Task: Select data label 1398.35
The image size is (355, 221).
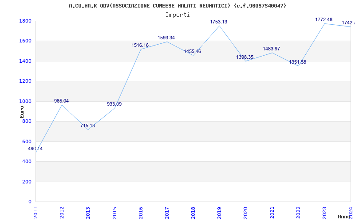Action: [x=245, y=57]
